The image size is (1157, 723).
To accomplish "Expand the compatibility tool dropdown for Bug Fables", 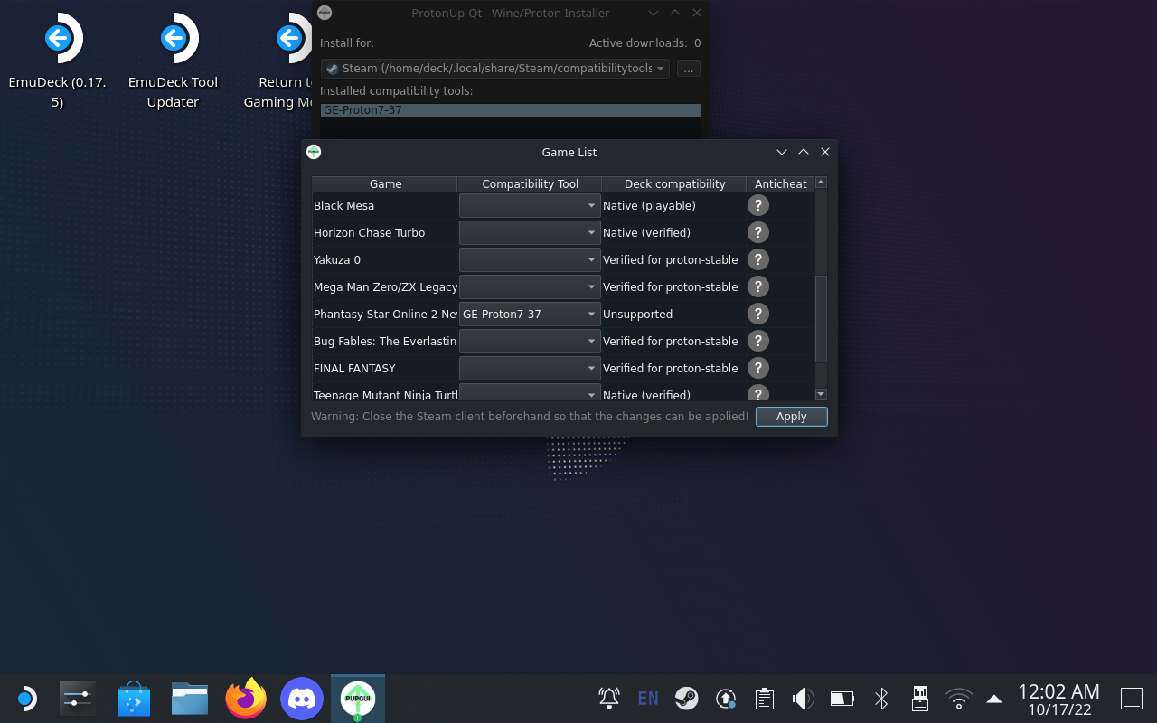I will tap(530, 342).
